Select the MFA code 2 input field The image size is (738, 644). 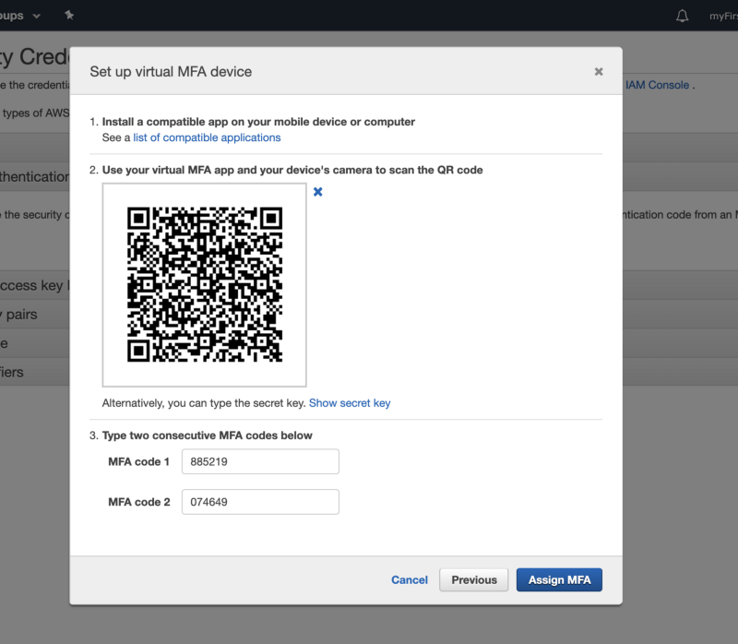pos(259,501)
